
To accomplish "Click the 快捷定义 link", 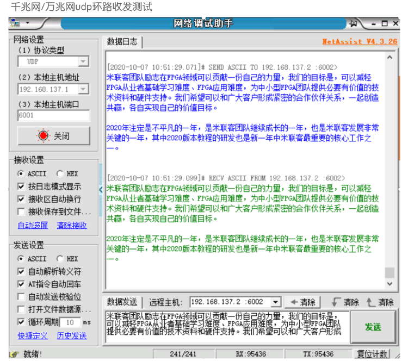I will pos(33,336).
